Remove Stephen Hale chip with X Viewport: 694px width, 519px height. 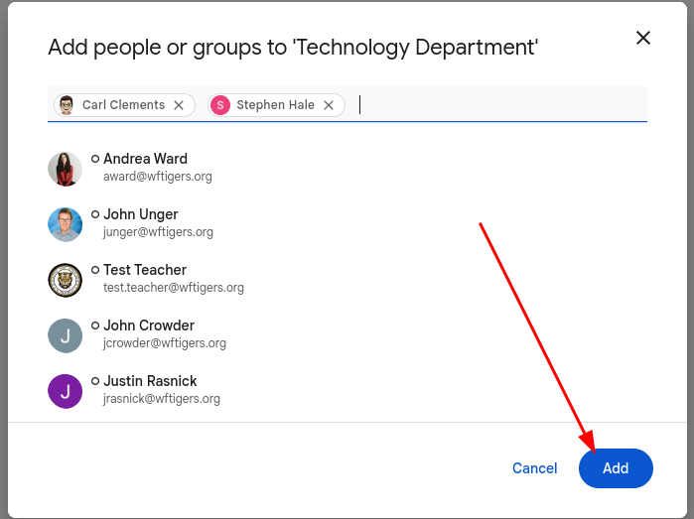tap(329, 105)
